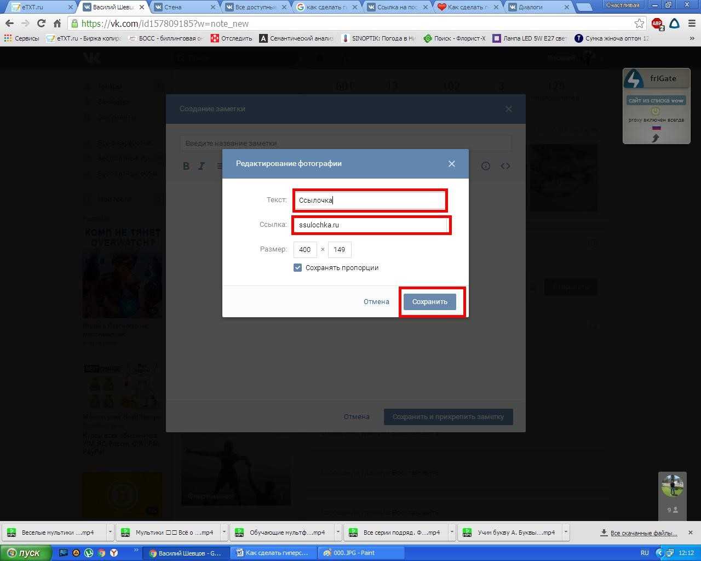Close the Редактирование фотографии dialog
701x561 pixels.
[x=451, y=164]
